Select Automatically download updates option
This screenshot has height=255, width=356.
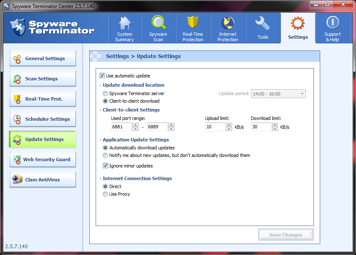pyautogui.click(x=105, y=148)
